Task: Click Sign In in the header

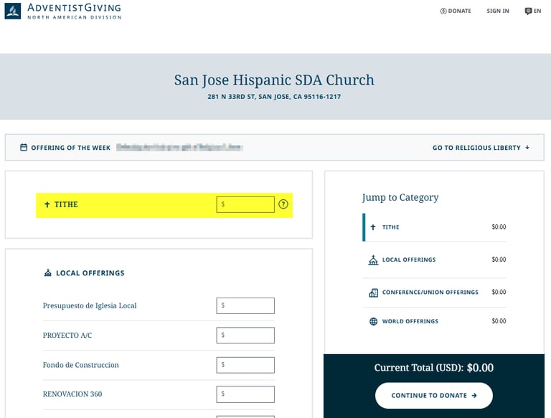Action: (x=498, y=11)
